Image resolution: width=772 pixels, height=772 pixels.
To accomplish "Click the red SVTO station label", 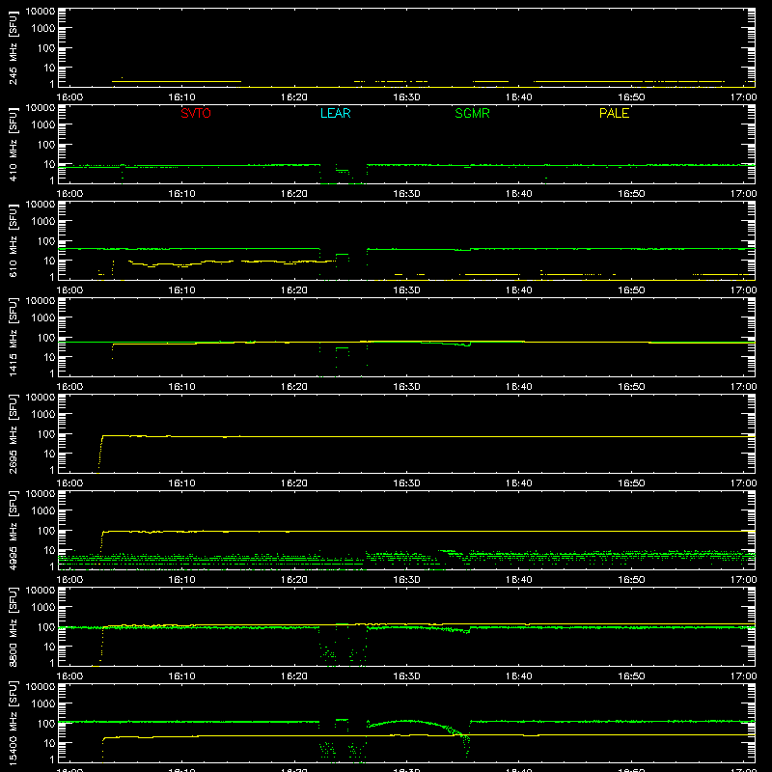I will coord(196,113).
